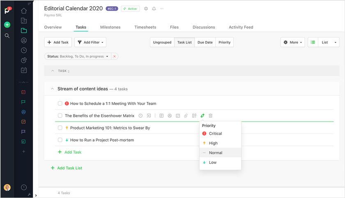Open the Timesheets clock icon in sidebar
Screen dimensions: 345x198
point(24,51)
